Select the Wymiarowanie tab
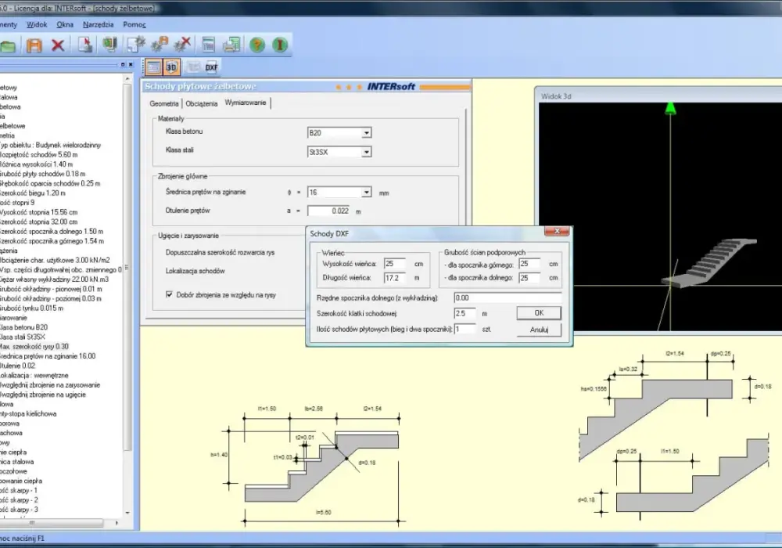 (246, 103)
